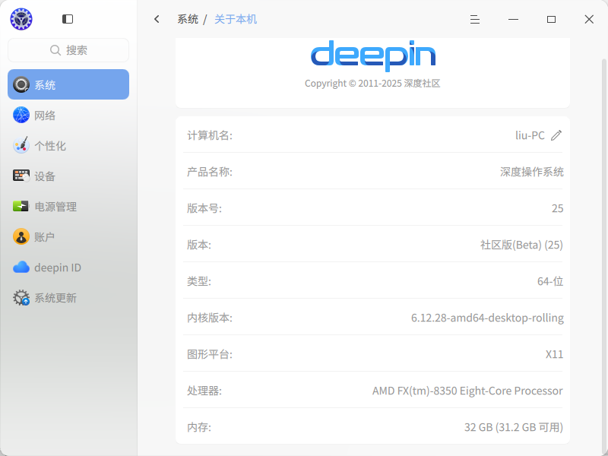608x456 pixels.
Task: Click the 版本 edition label
Action: click(198, 245)
